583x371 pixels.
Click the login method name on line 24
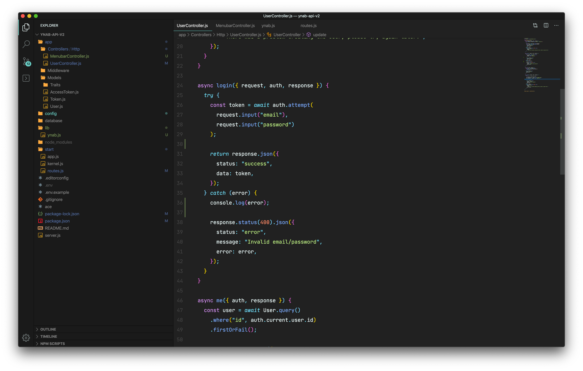click(224, 85)
